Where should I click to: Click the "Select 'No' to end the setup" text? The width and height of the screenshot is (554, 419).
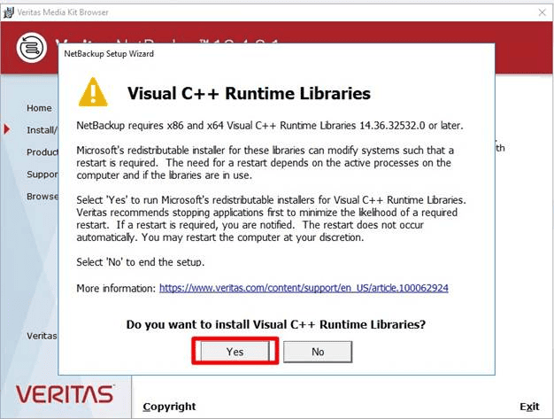tap(141, 262)
